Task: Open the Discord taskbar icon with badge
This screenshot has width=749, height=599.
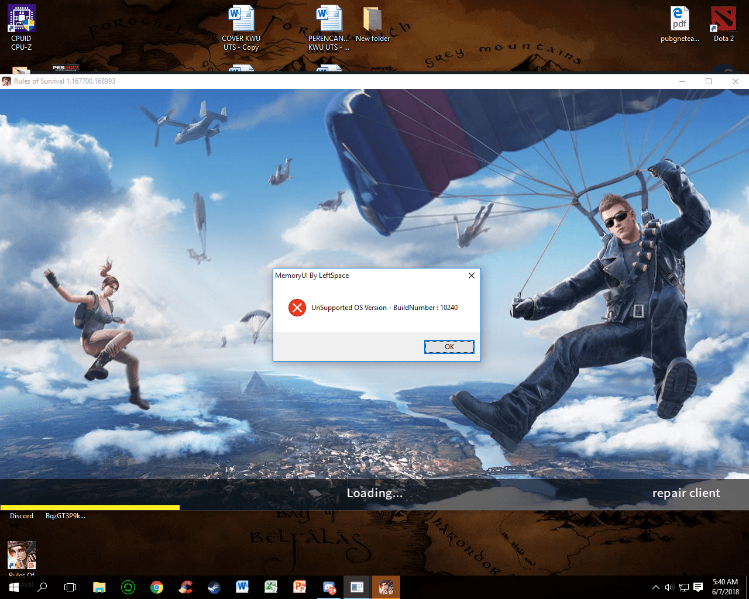Action: coord(329,587)
